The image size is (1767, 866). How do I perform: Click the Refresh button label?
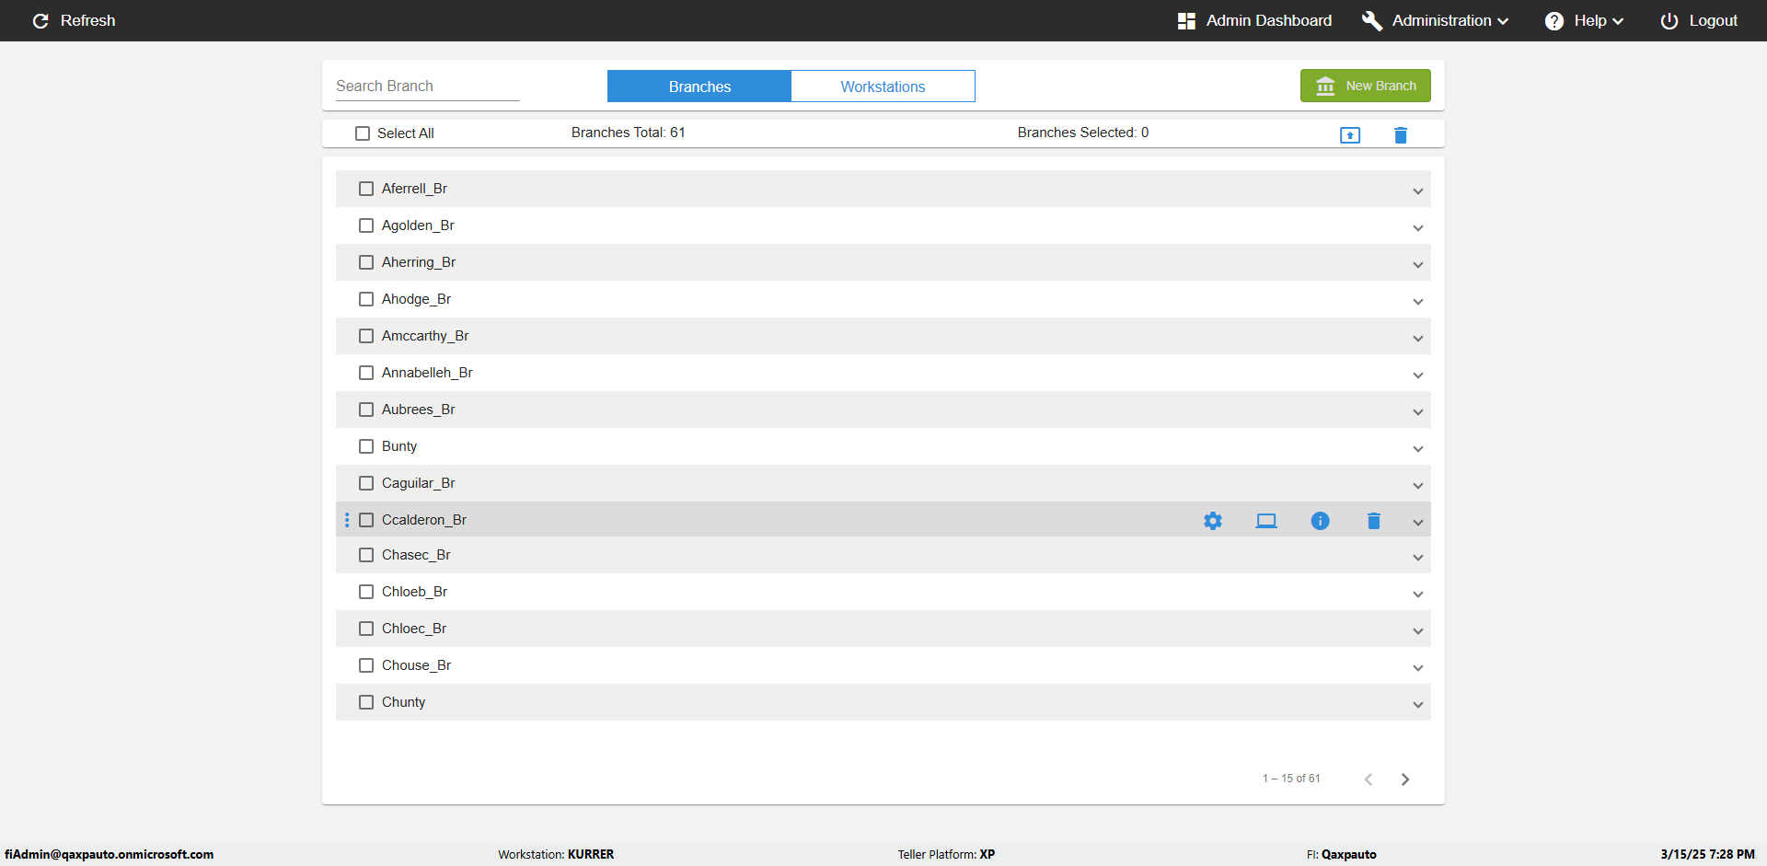88,20
